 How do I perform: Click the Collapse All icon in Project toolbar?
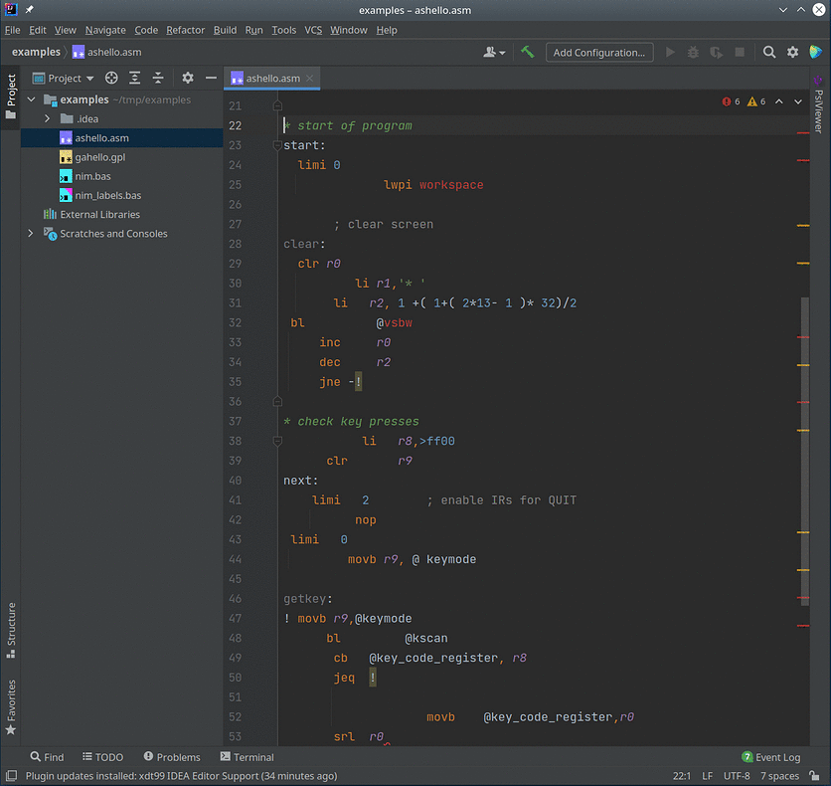click(x=157, y=78)
